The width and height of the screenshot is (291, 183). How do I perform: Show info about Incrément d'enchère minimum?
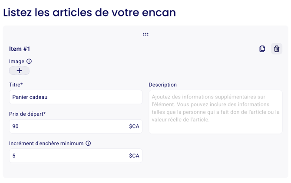pos(88,144)
